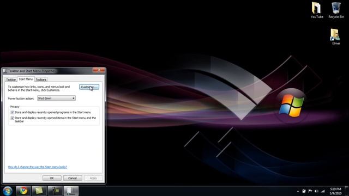The width and height of the screenshot is (349, 196).
Task: Open the Action Center flag icon
Action: point(310,191)
